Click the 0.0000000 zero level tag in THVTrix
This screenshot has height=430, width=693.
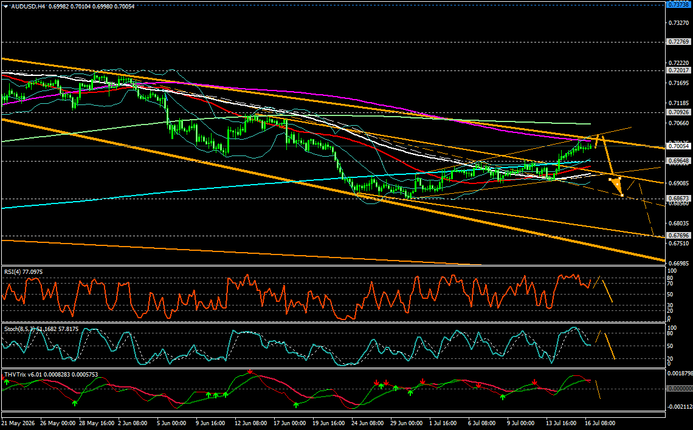pyautogui.click(x=679, y=389)
